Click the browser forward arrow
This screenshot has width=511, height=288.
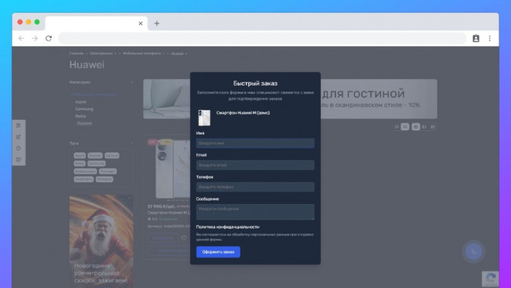coord(35,39)
